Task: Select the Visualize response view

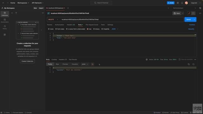Action: pyautogui.click(x=75, y=64)
